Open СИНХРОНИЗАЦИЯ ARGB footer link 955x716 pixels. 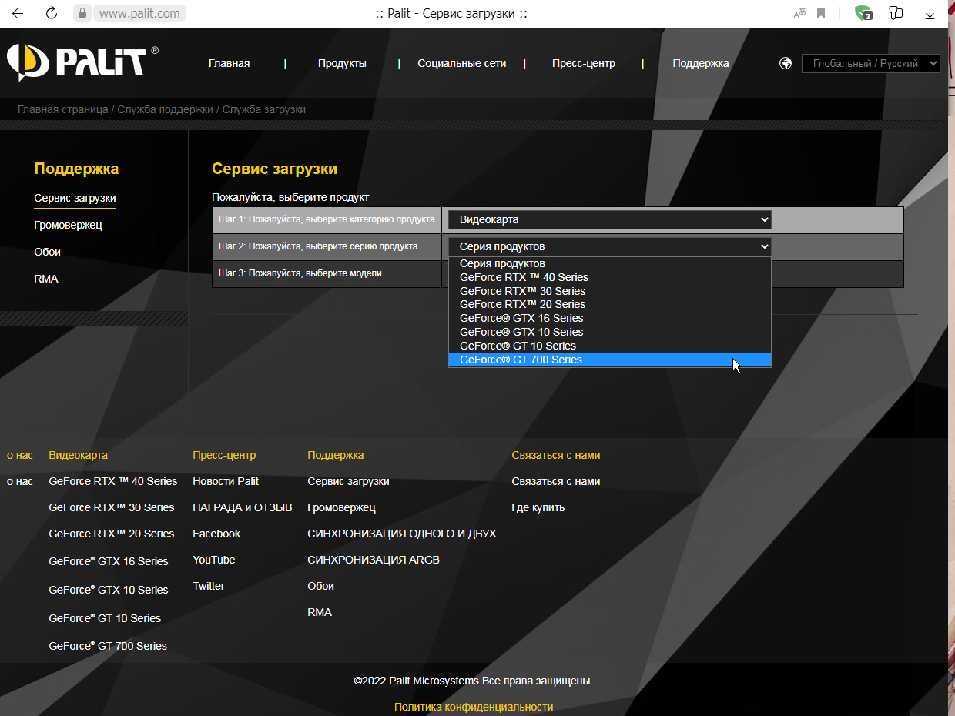[374, 560]
